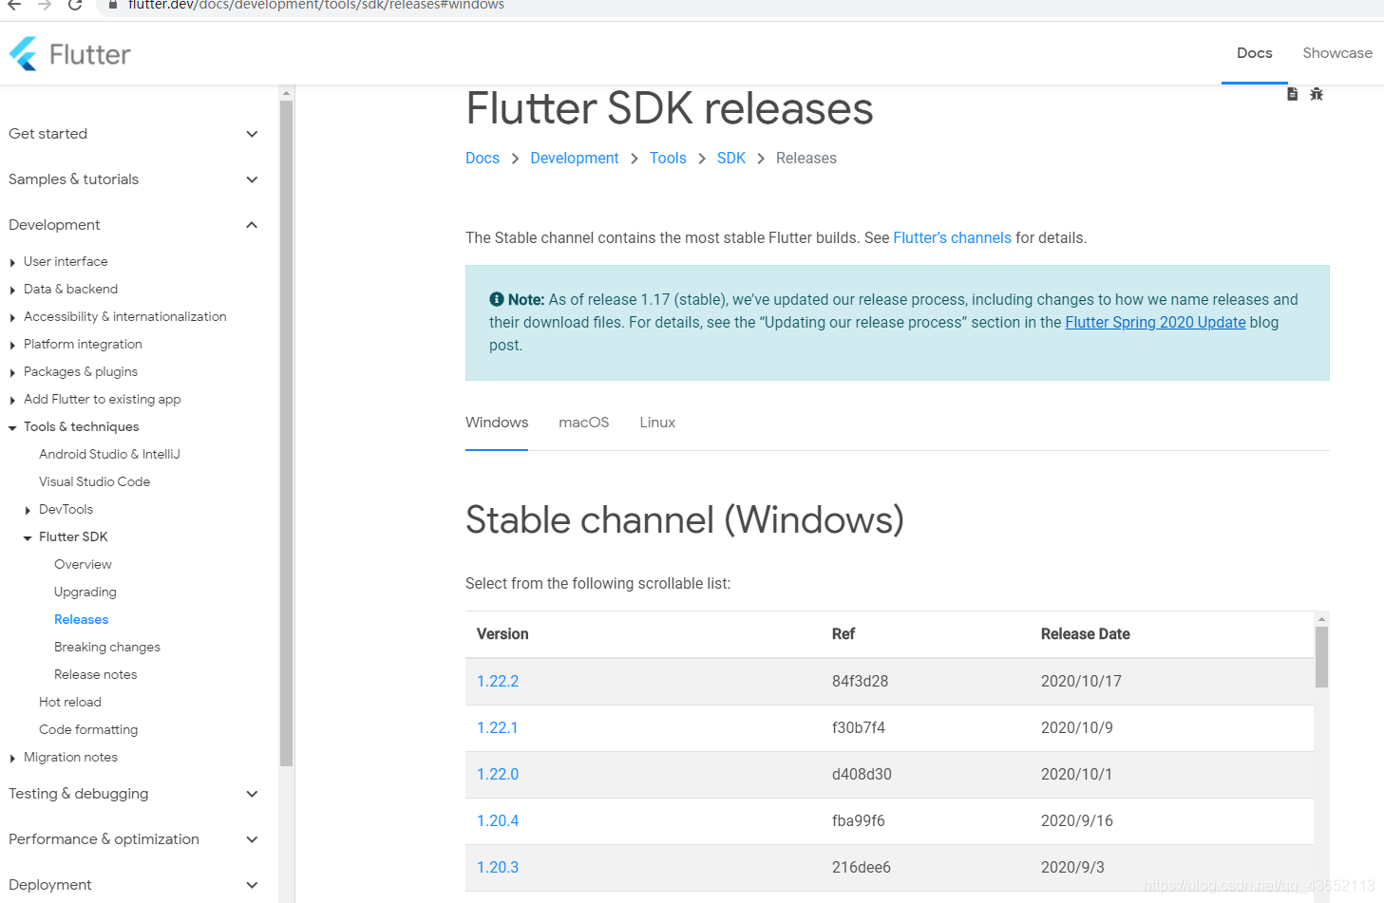Expand the Testing & debugging section
This screenshot has width=1384, height=903.
252,794
